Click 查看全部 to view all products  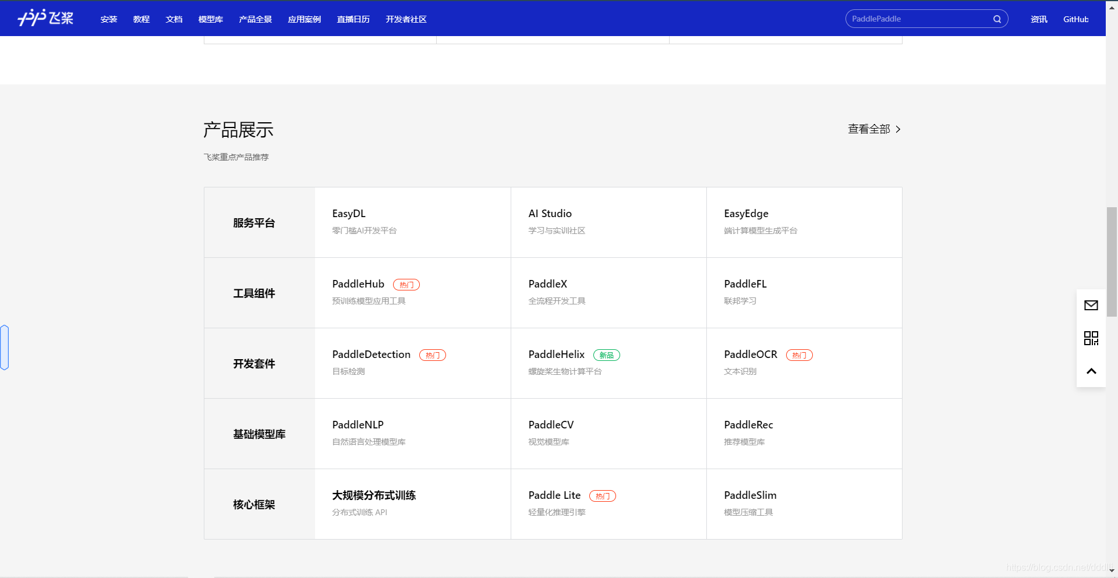click(869, 129)
